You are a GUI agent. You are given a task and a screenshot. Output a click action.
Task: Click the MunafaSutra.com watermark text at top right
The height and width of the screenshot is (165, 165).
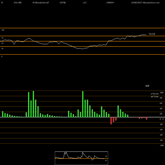(x=151, y=3)
